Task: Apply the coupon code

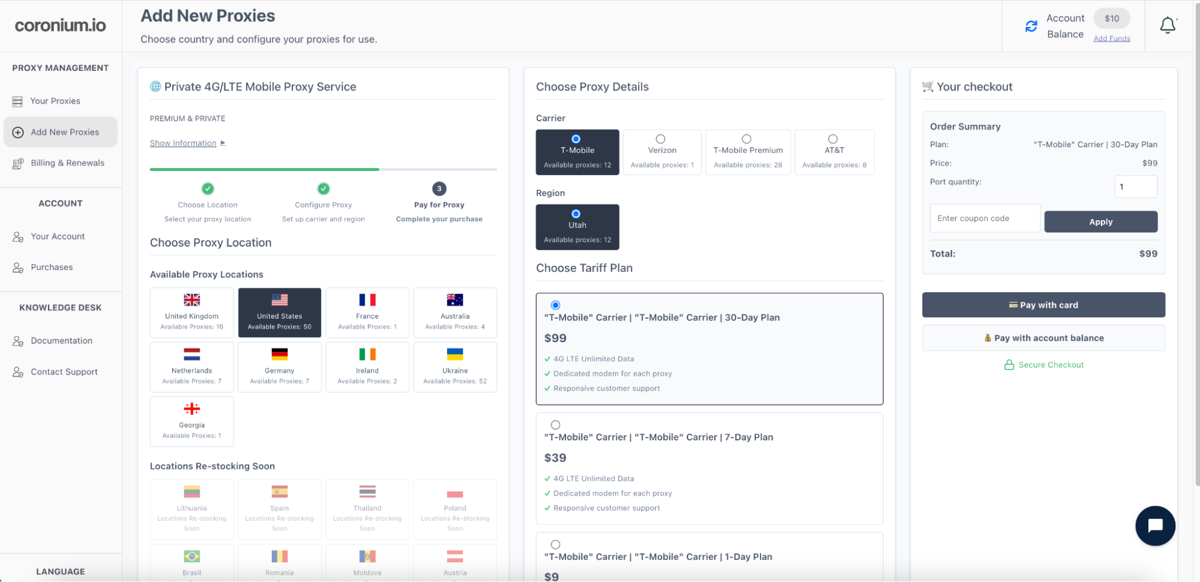Action: pyautogui.click(x=1100, y=221)
